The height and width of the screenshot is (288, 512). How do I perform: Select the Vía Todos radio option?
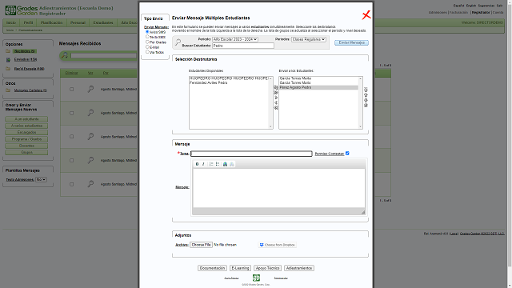tap(147, 51)
